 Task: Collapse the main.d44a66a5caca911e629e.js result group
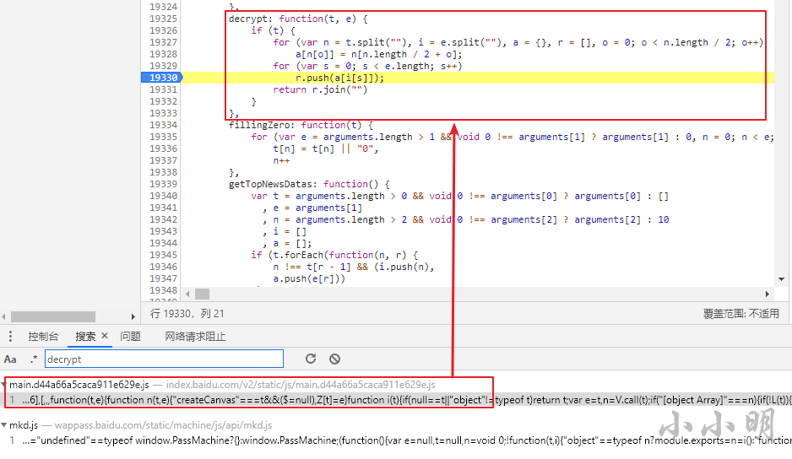pyautogui.click(x=3, y=385)
